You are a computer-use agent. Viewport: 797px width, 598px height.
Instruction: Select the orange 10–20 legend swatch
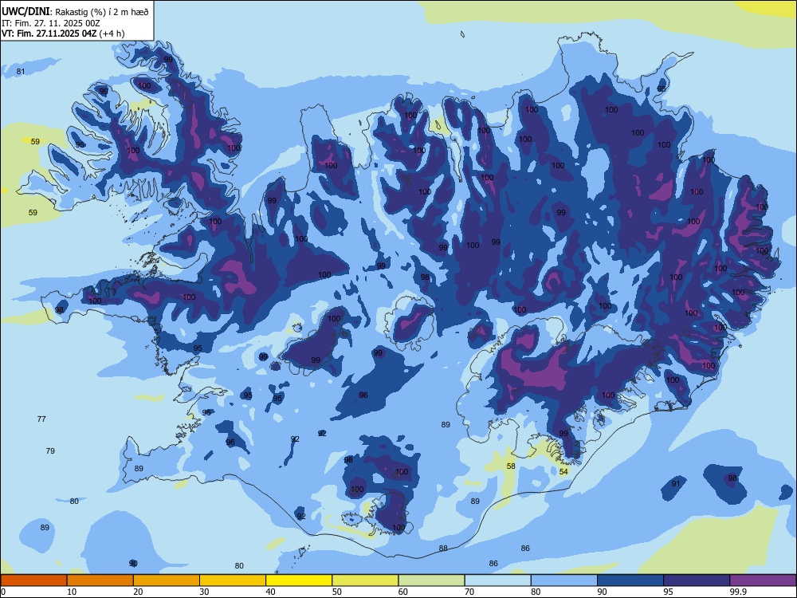coord(100,580)
